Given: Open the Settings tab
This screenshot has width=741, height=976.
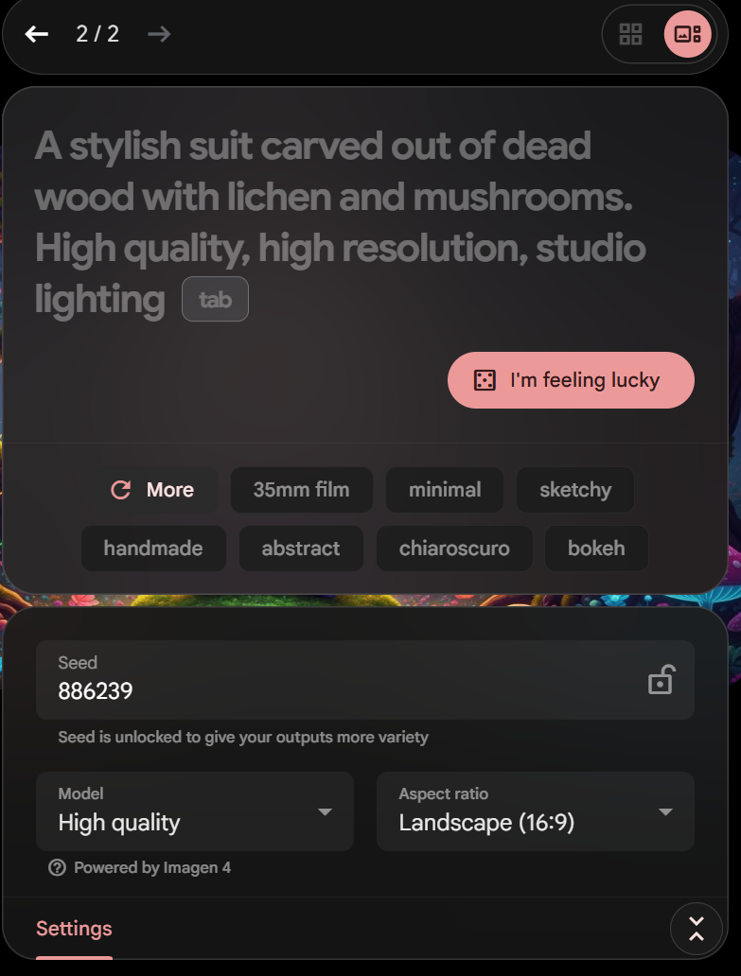Looking at the screenshot, I should pyautogui.click(x=74, y=928).
